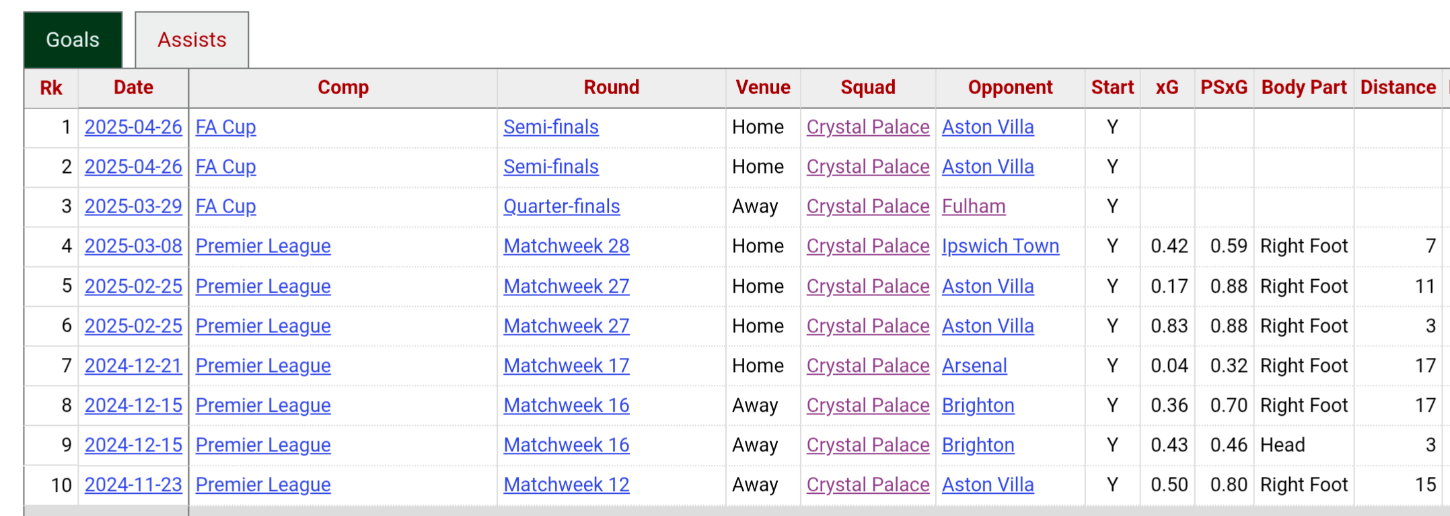Open FA Cup link in row 3
Image resolution: width=1450 pixels, height=516 pixels.
click(225, 207)
